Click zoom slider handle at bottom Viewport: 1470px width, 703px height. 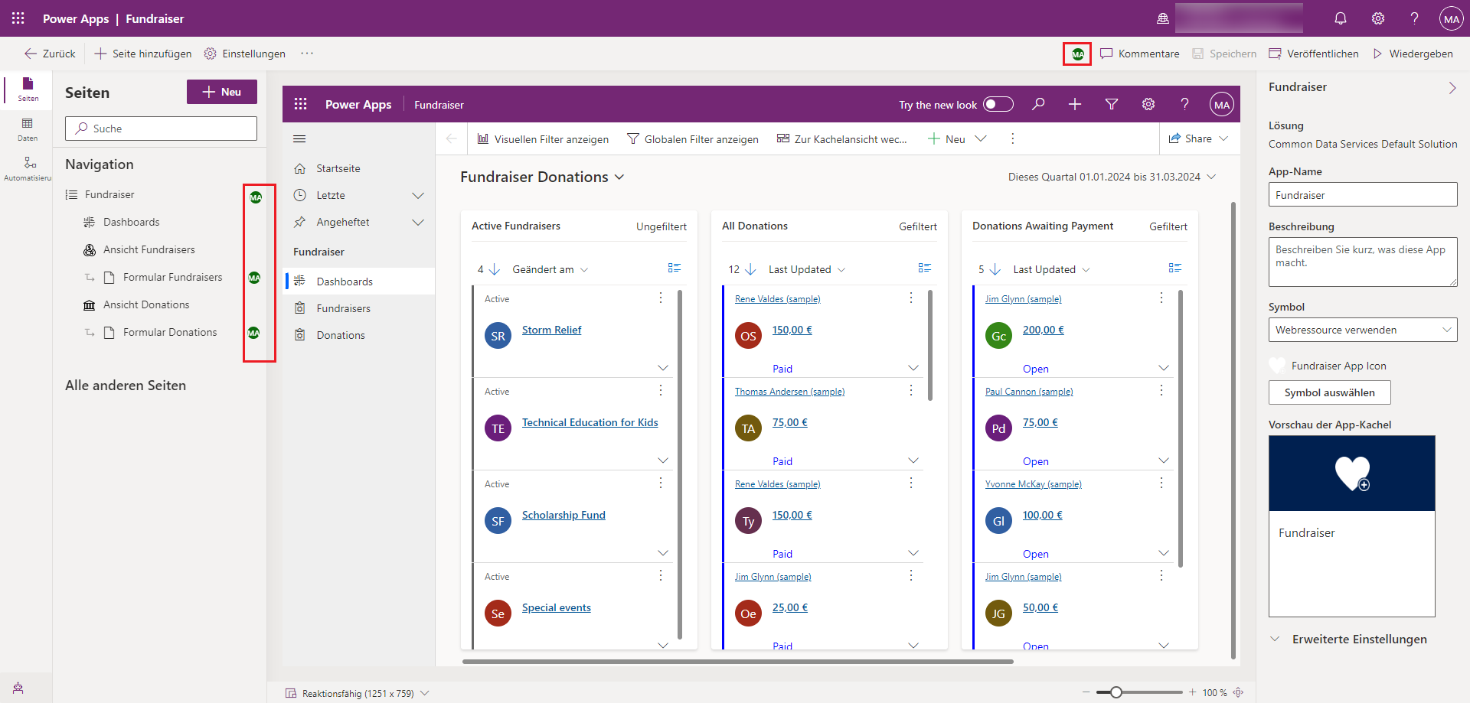tap(1116, 692)
